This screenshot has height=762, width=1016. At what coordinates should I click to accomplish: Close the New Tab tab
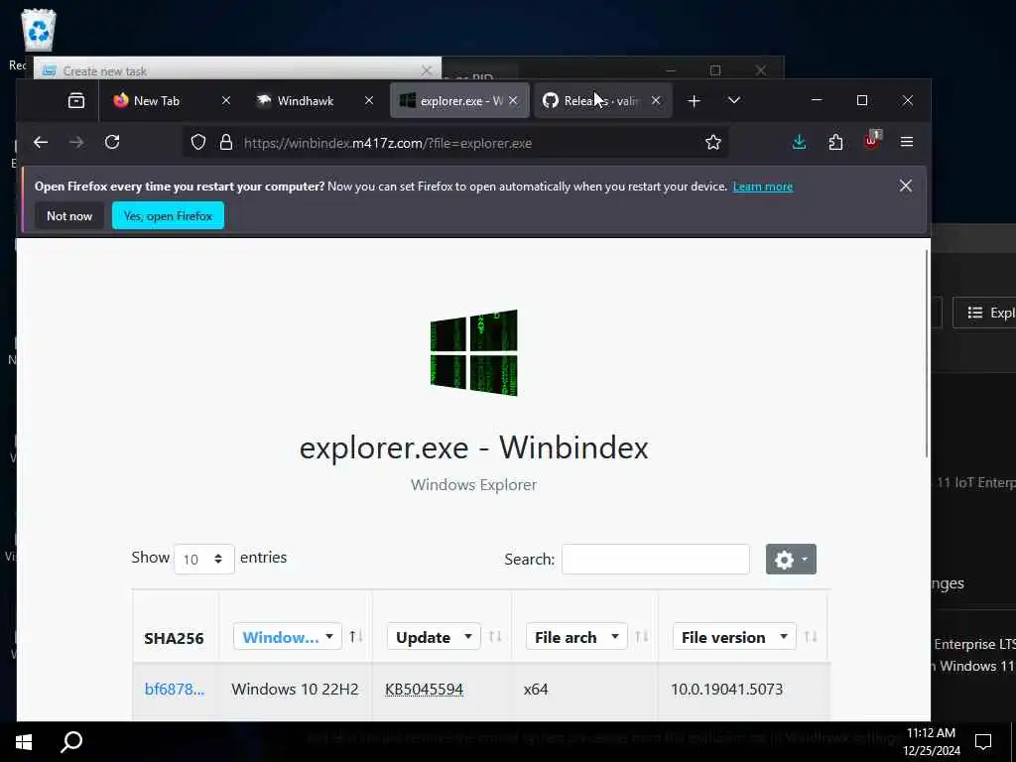[226, 100]
